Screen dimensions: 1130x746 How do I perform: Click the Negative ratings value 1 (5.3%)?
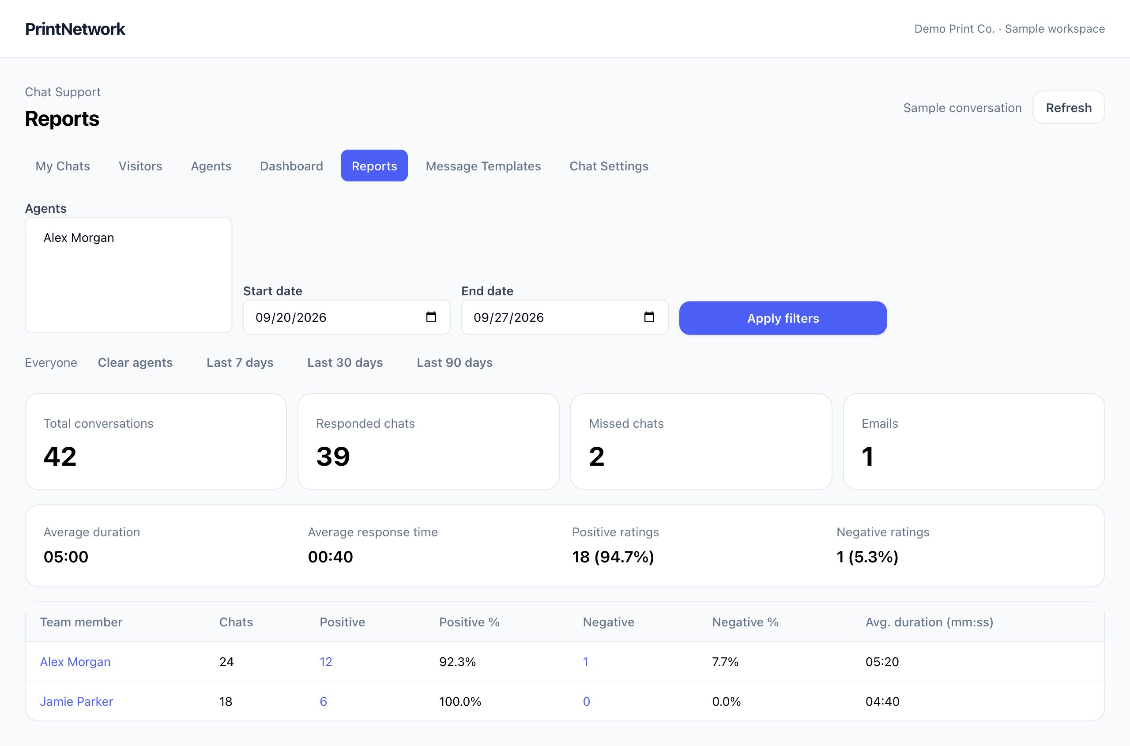pos(867,557)
